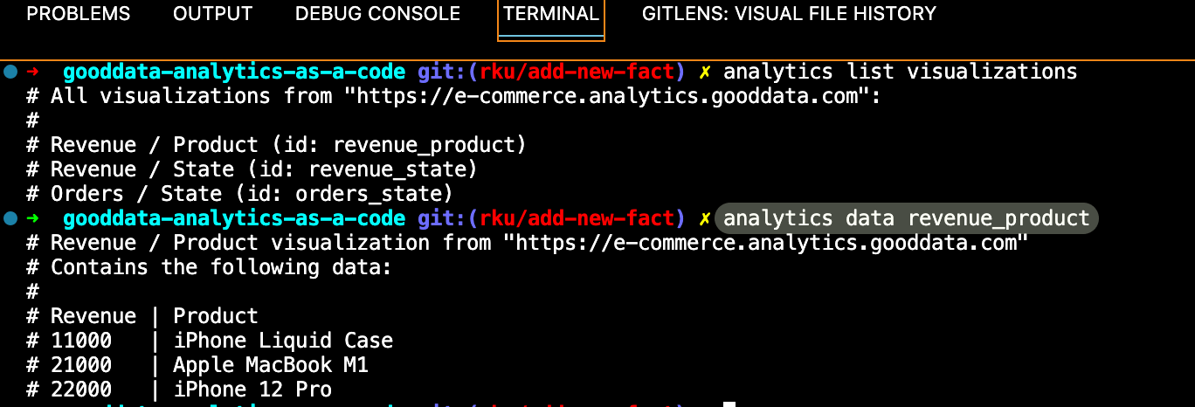Open URL in Revenue / Product visualization line

tap(762, 243)
